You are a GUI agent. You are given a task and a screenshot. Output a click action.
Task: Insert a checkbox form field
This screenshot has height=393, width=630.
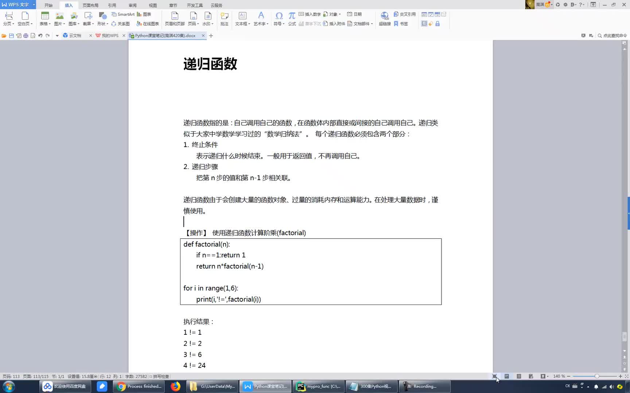point(431,14)
